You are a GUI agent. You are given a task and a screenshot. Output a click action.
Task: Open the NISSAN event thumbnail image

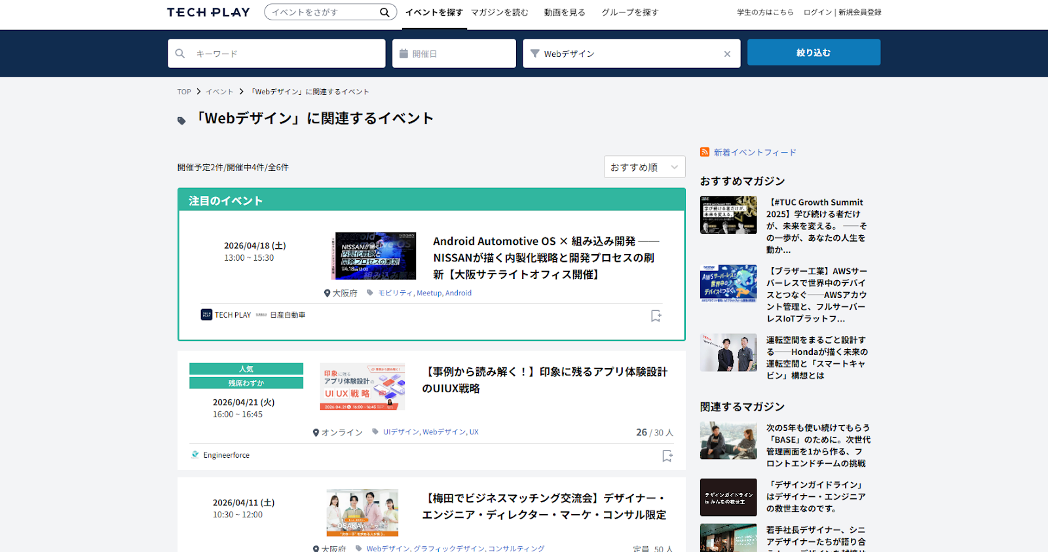(373, 256)
